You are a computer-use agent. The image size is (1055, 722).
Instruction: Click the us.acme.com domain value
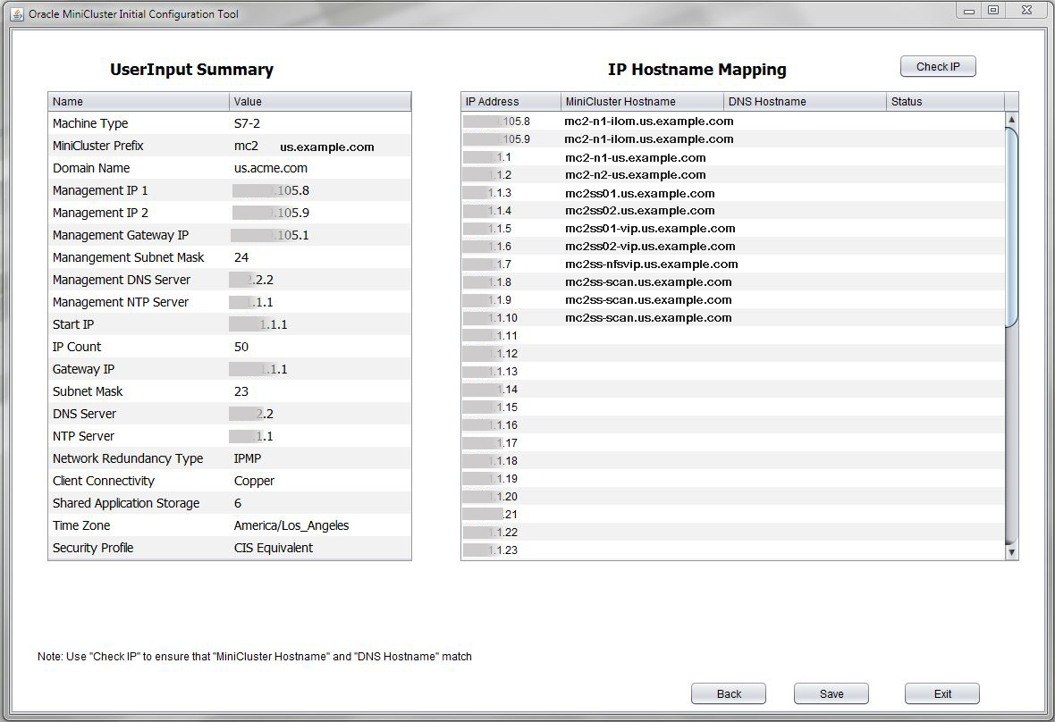pos(271,168)
